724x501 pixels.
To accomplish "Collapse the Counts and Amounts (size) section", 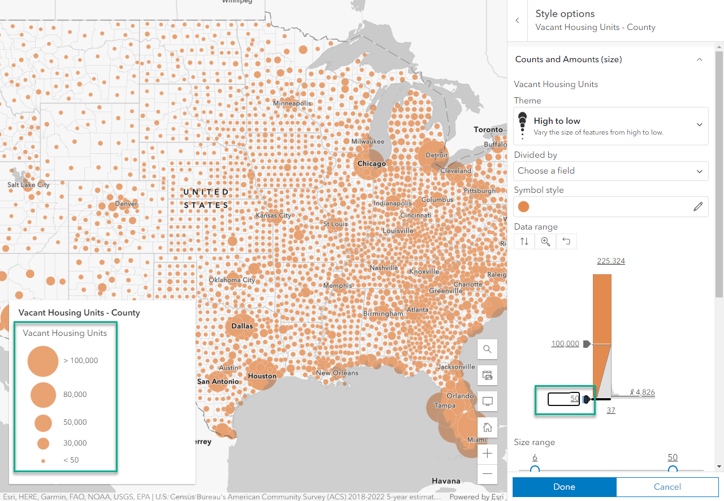I will 699,59.
